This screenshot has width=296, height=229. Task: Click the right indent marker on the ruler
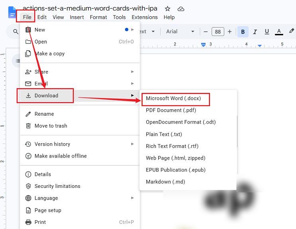[x=260, y=46]
